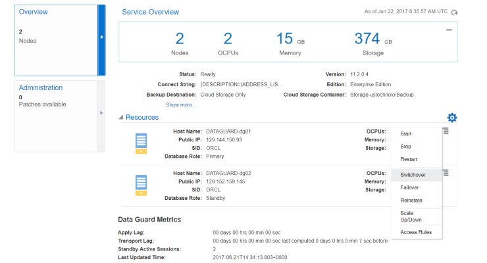The height and width of the screenshot is (263, 487).
Task: Choose Failover in the context menu
Action: tap(409, 187)
